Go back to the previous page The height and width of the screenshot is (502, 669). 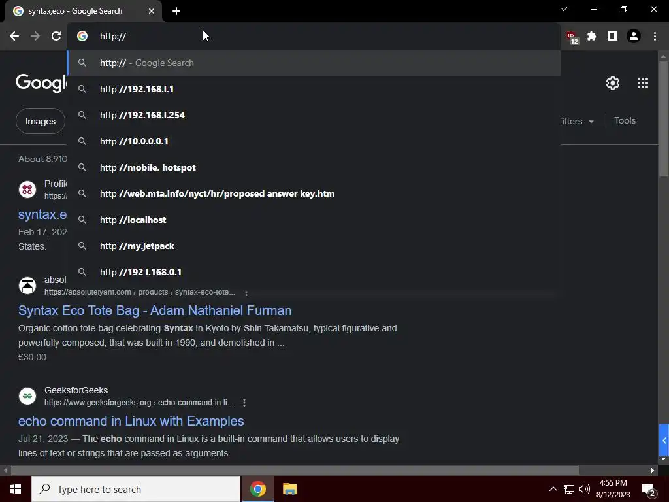14,37
